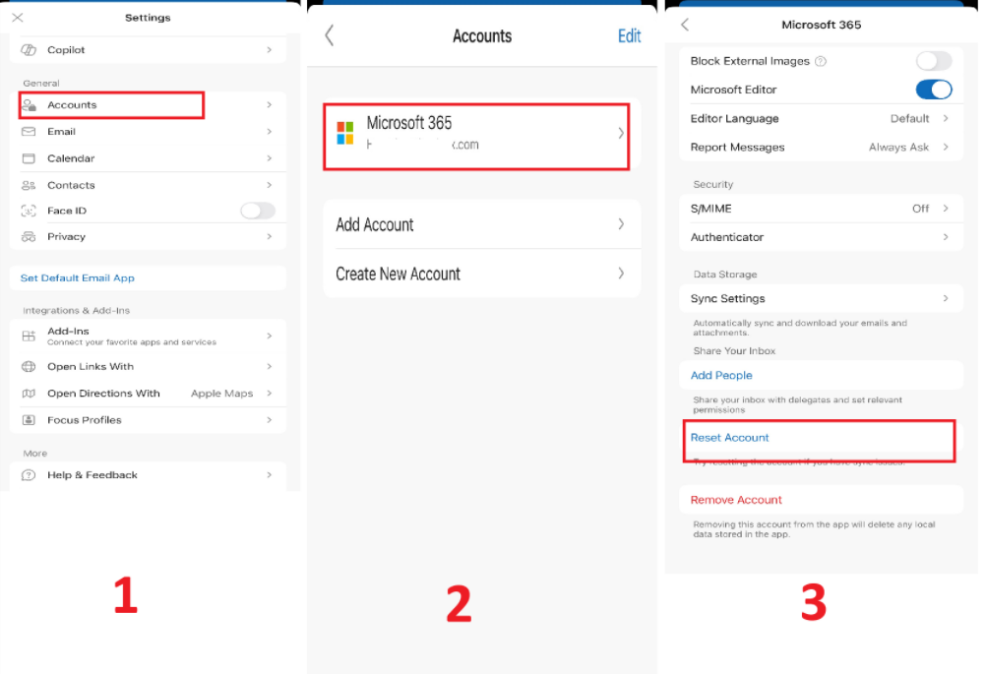Open Sync Settings chevron
The height and width of the screenshot is (674, 986).
coord(945,298)
